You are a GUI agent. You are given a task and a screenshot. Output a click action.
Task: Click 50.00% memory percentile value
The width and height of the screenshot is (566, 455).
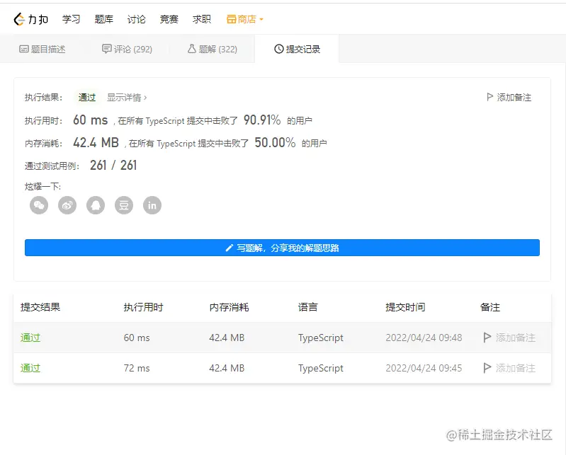coord(275,142)
